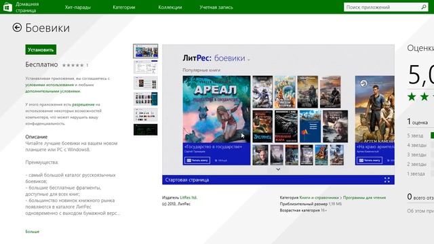Click the 3 звезды rating row
434x244 pixels.
click(420, 155)
